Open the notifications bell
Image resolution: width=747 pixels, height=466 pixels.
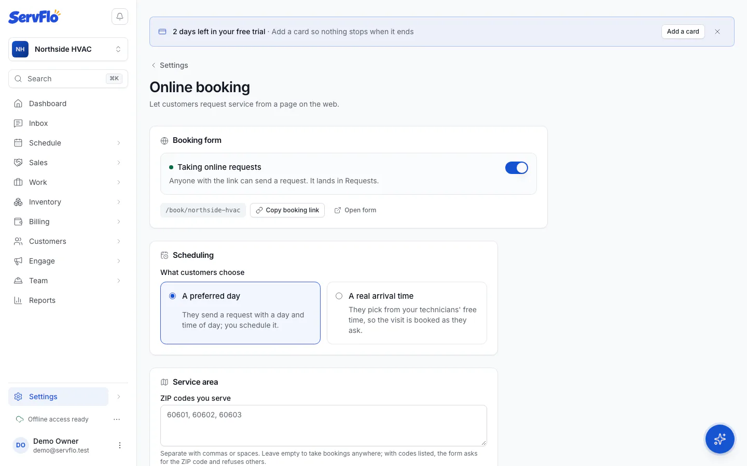(x=120, y=17)
